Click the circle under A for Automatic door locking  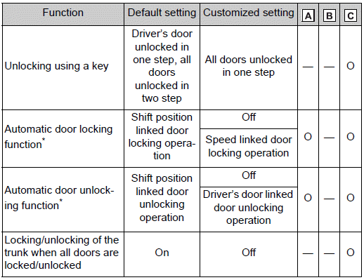click(308, 137)
